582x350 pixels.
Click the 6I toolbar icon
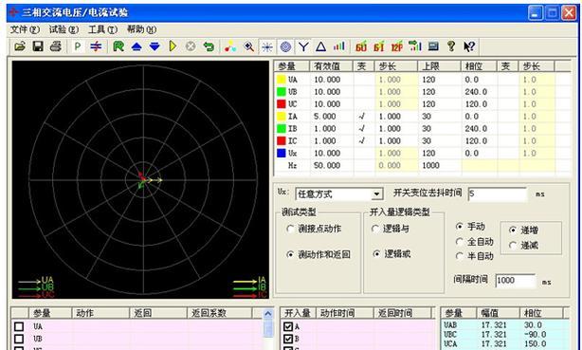(379, 46)
